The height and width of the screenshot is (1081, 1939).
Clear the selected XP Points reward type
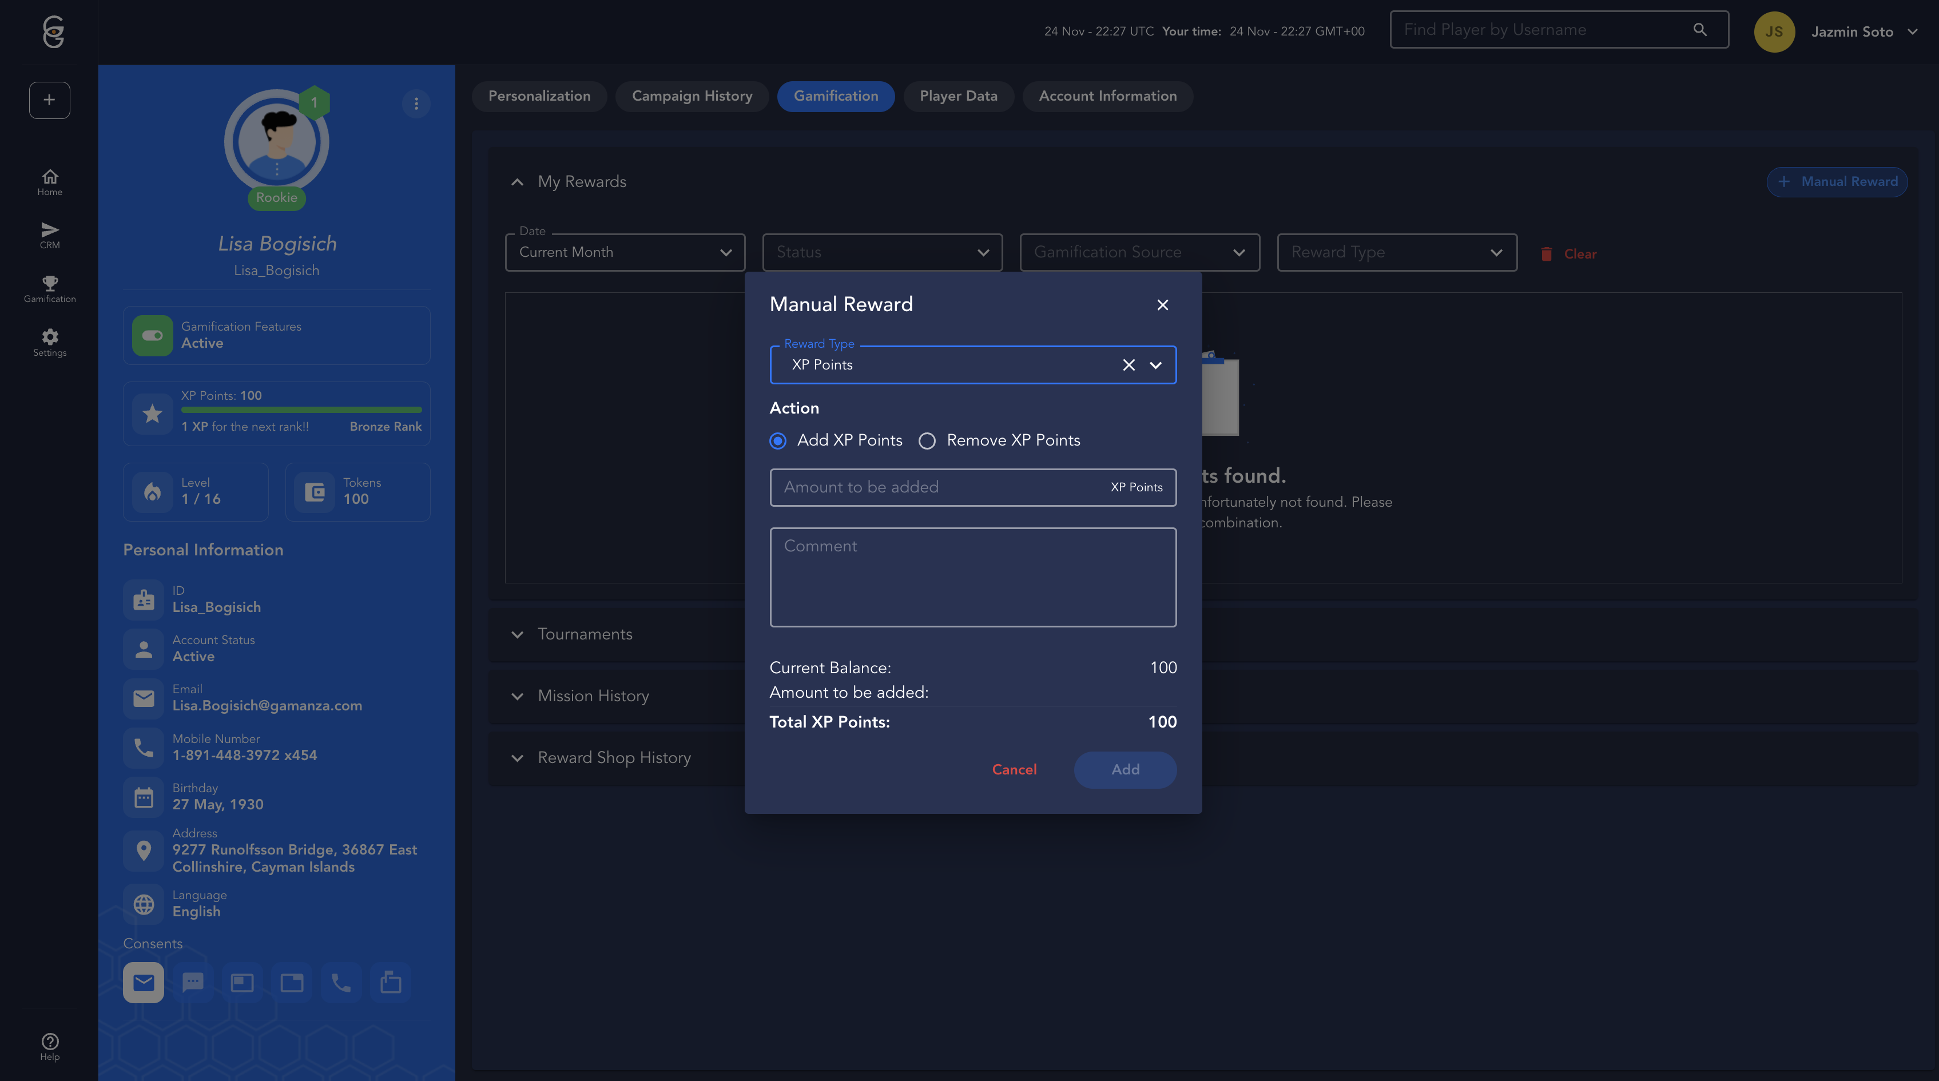1129,365
